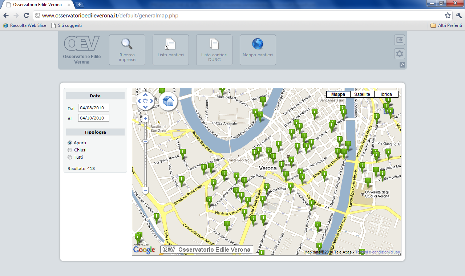Pan the map down with arrow
The image size is (465, 276).
(145, 107)
